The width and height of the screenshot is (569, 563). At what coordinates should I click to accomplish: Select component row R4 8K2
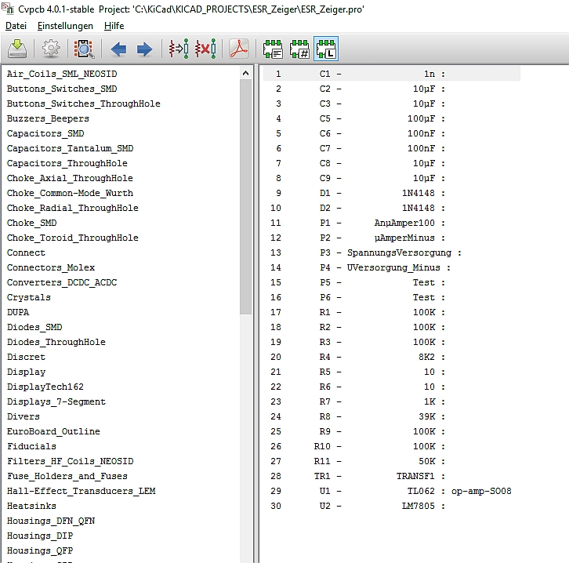pyautogui.click(x=392, y=357)
